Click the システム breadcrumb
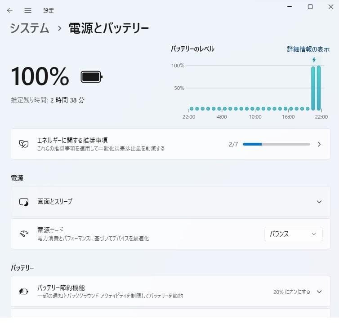339x323 pixels. point(30,28)
